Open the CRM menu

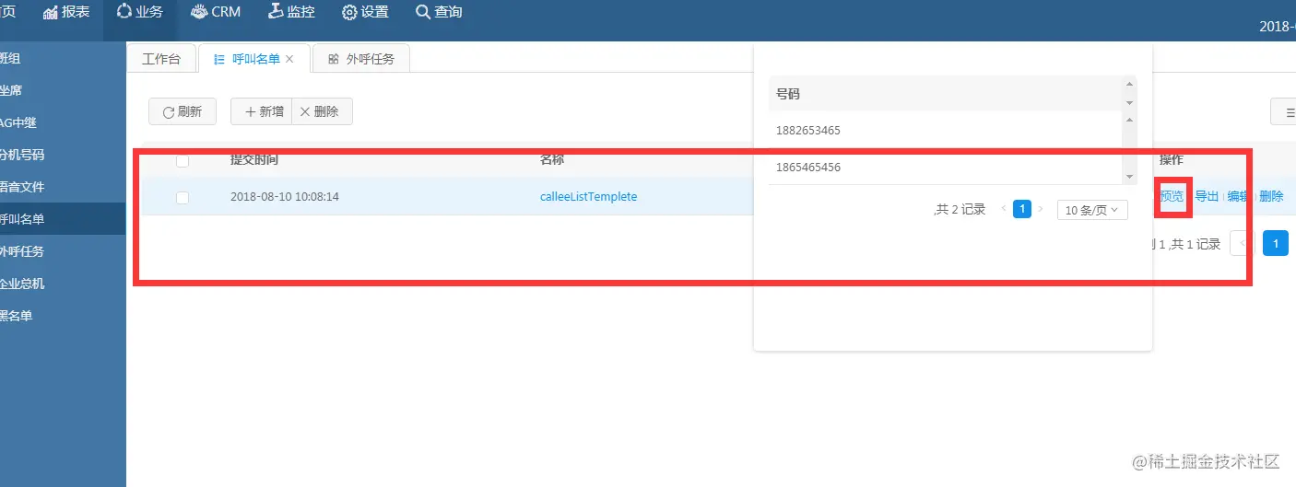pos(215,12)
